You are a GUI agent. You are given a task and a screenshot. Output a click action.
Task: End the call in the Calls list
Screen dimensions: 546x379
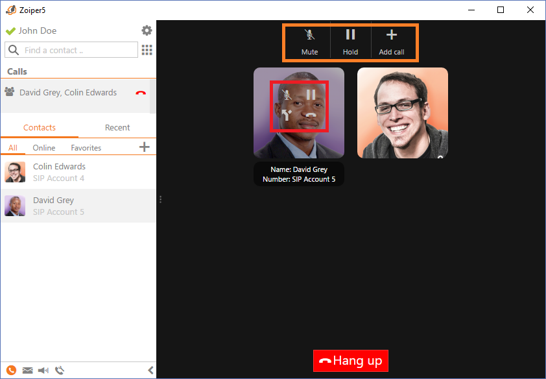click(x=141, y=93)
